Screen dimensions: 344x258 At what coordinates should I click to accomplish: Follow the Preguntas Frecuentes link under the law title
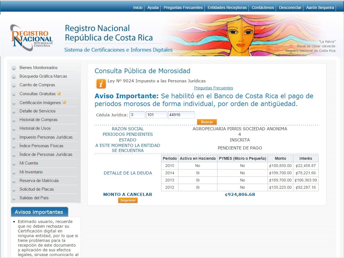(x=213, y=88)
